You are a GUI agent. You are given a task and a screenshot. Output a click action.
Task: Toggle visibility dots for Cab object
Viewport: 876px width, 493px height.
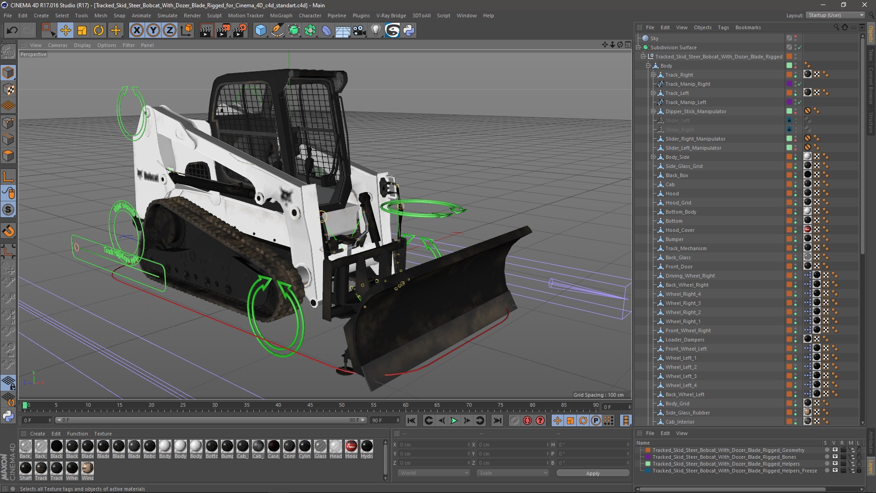[795, 184]
